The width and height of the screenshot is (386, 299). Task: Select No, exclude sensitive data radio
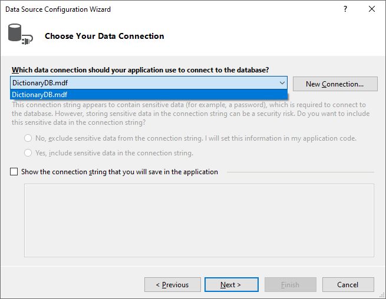click(28, 138)
